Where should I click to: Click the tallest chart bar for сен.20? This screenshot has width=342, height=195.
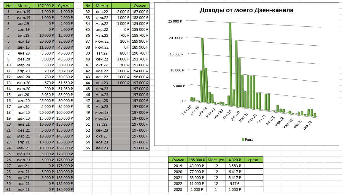pos(231,64)
